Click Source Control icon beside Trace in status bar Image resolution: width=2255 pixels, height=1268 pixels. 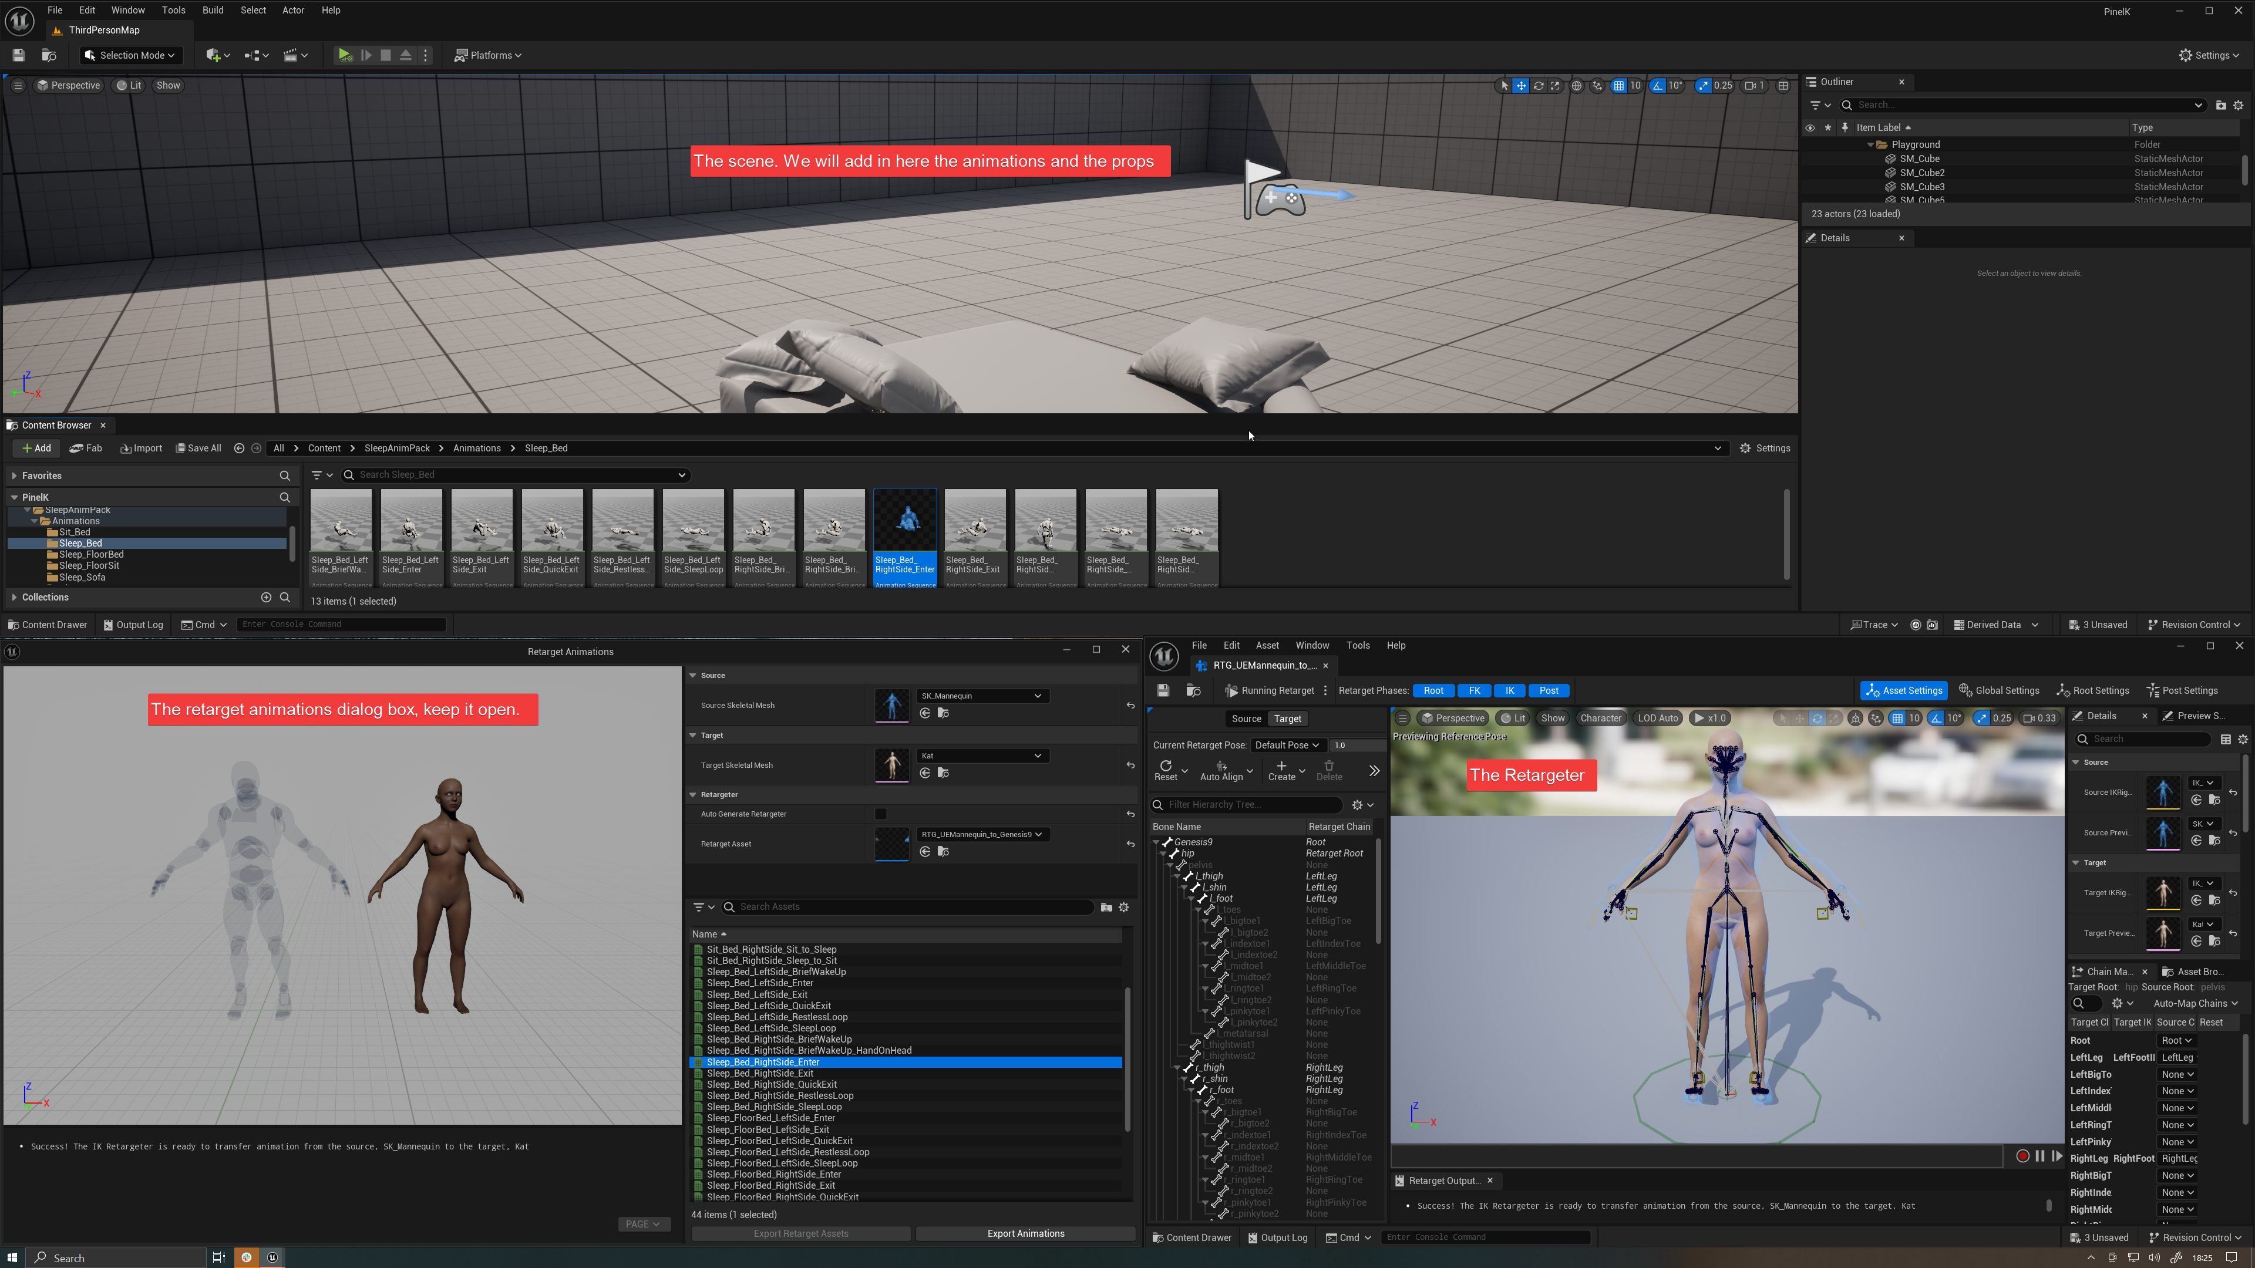[1916, 625]
